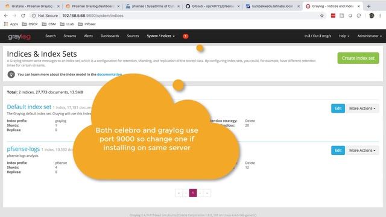The height and width of the screenshot is (217, 386).
Task: Switch to the kumbakwedu.lahlabs.local tab
Action: click(273, 6)
